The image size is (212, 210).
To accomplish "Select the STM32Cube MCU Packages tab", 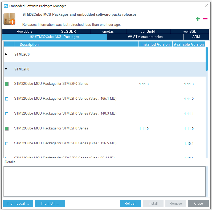I will click(x=55, y=37).
